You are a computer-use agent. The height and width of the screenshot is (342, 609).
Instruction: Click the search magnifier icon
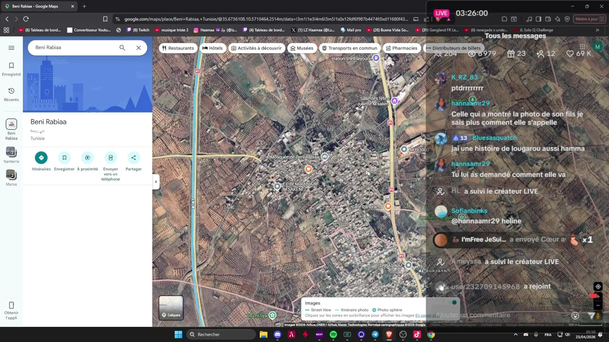point(122,47)
